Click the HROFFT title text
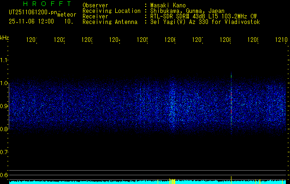Viewport: 290px width, 184px height. 47,4
